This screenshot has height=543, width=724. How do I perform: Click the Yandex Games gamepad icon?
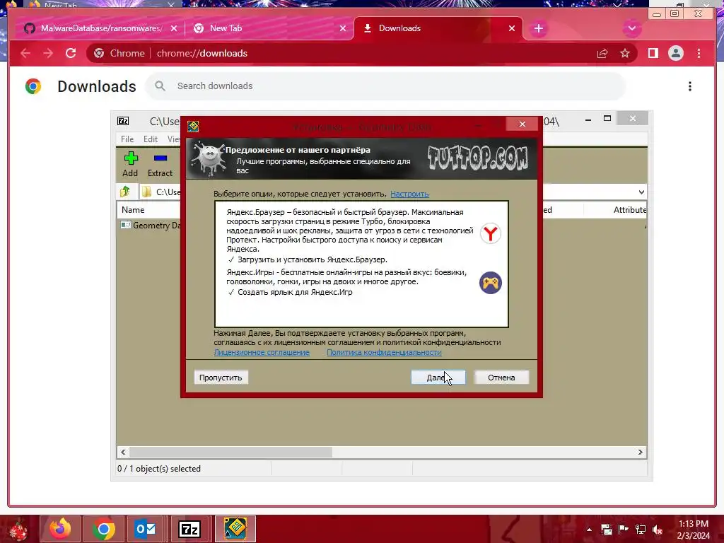[491, 283]
